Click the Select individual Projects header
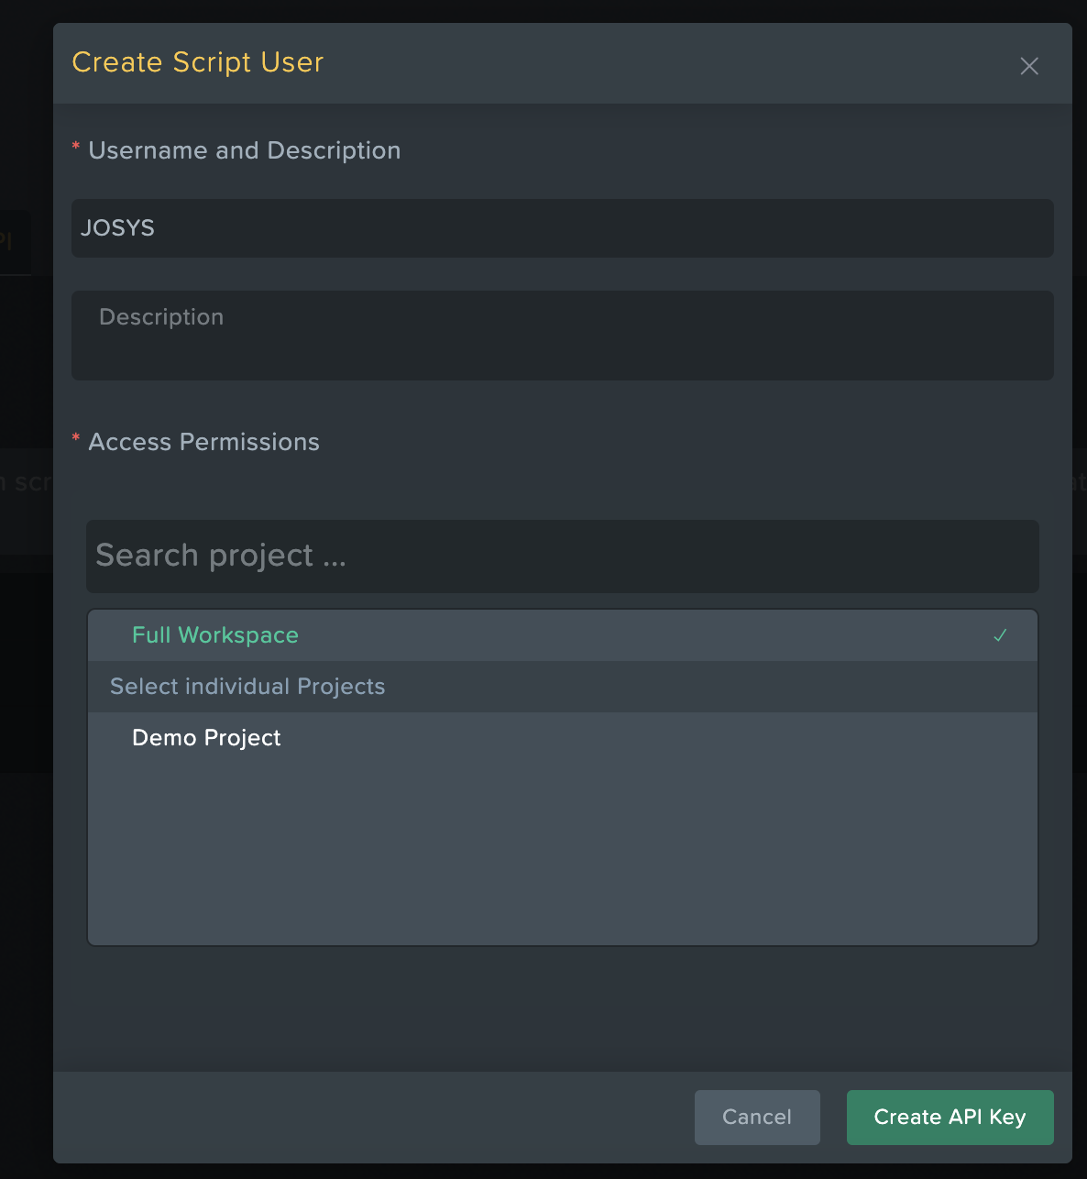 click(247, 687)
